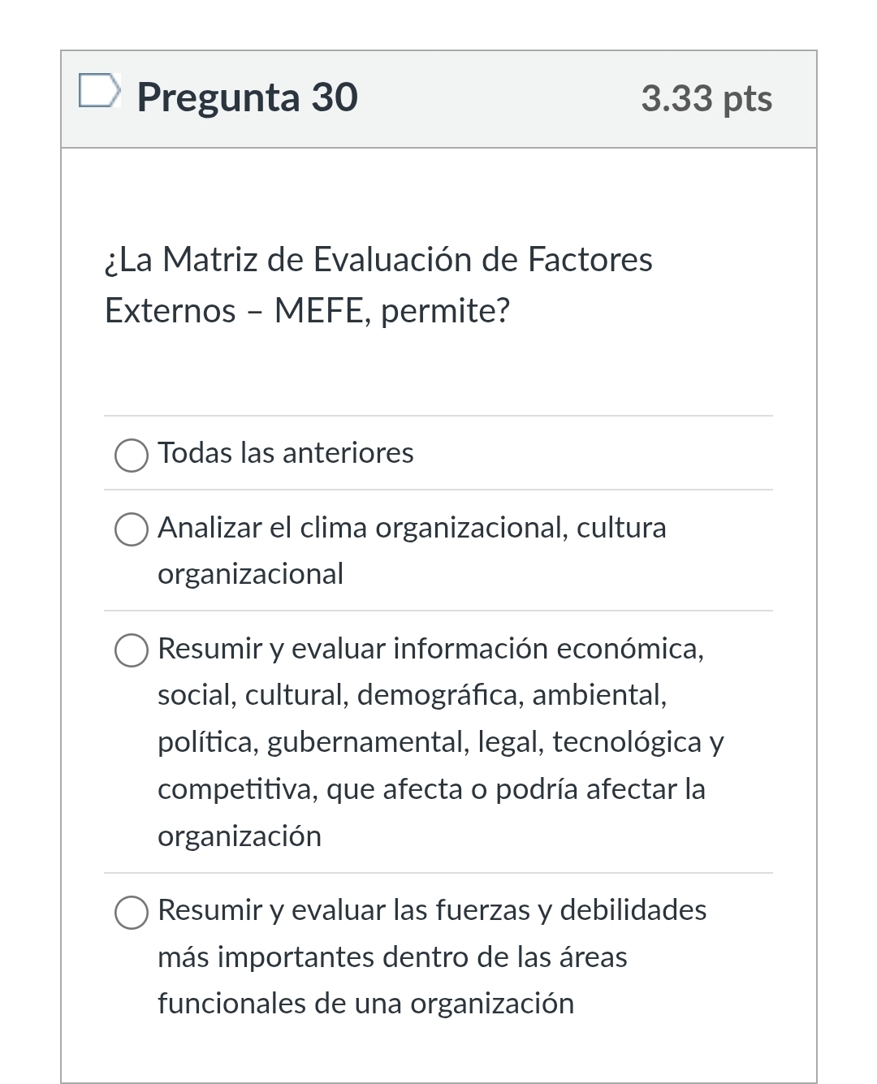This screenshot has height=1084, width=877.
Task: Click the "competitiva, que afecta o podría afectar" line
Action: [x=431, y=789]
